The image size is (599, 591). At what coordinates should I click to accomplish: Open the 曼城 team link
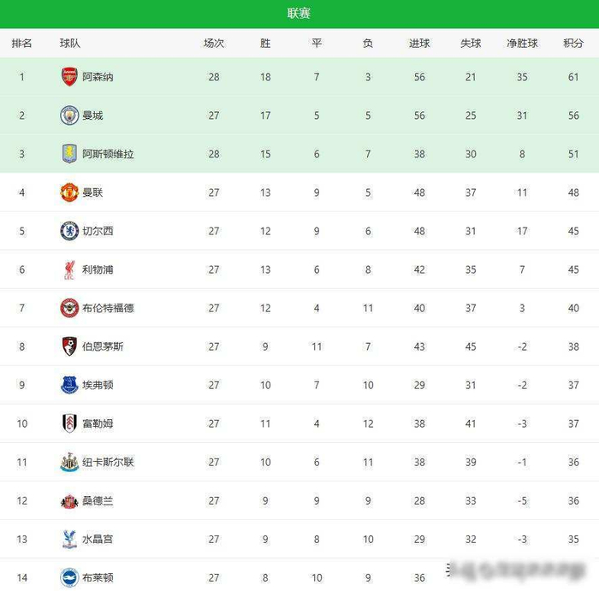(x=92, y=115)
